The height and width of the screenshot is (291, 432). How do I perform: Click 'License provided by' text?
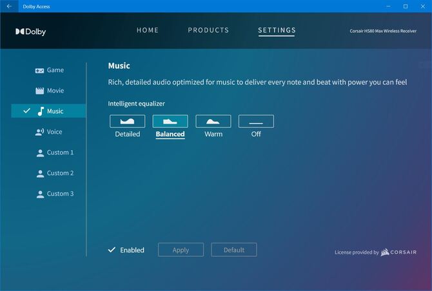click(x=357, y=252)
